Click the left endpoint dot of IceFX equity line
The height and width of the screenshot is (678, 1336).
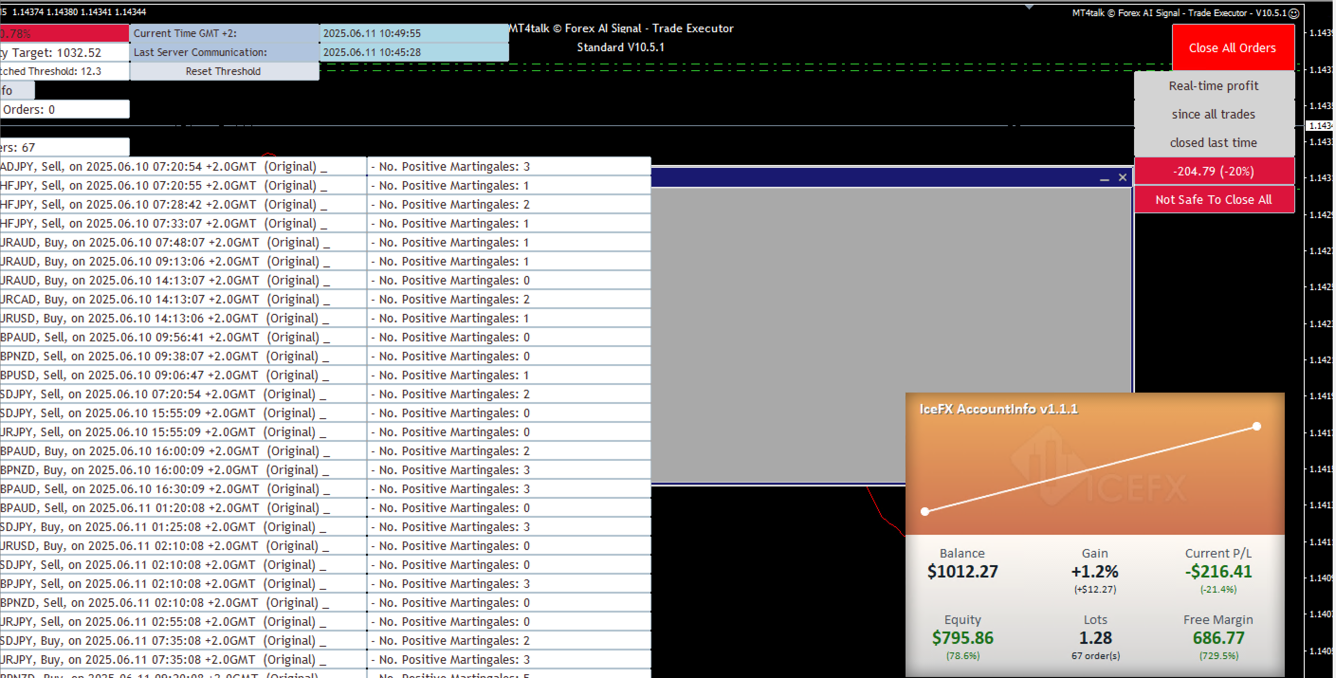tap(925, 512)
